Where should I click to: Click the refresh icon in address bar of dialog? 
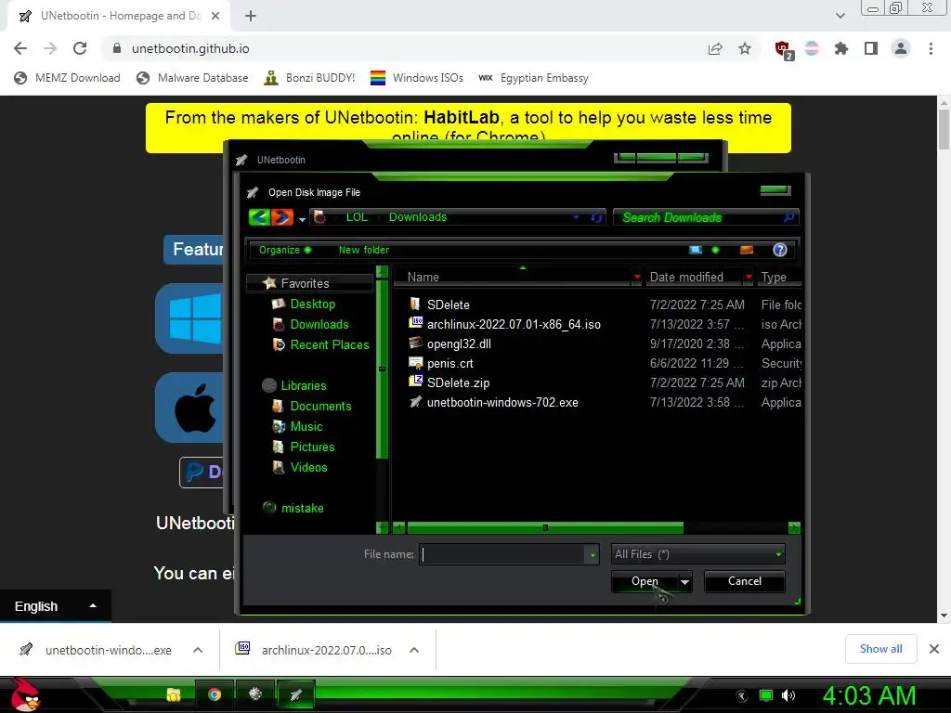click(x=597, y=217)
